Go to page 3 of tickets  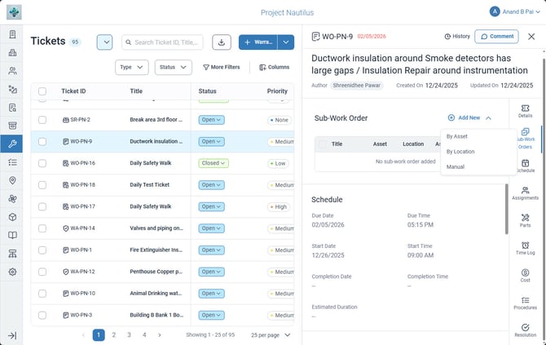129,335
